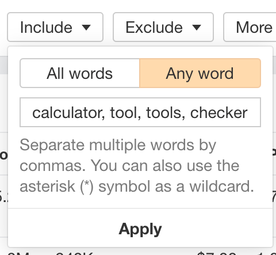The width and height of the screenshot is (276, 255).
Task: Click the 'Separate multiple words' hint line
Action: [118, 146]
